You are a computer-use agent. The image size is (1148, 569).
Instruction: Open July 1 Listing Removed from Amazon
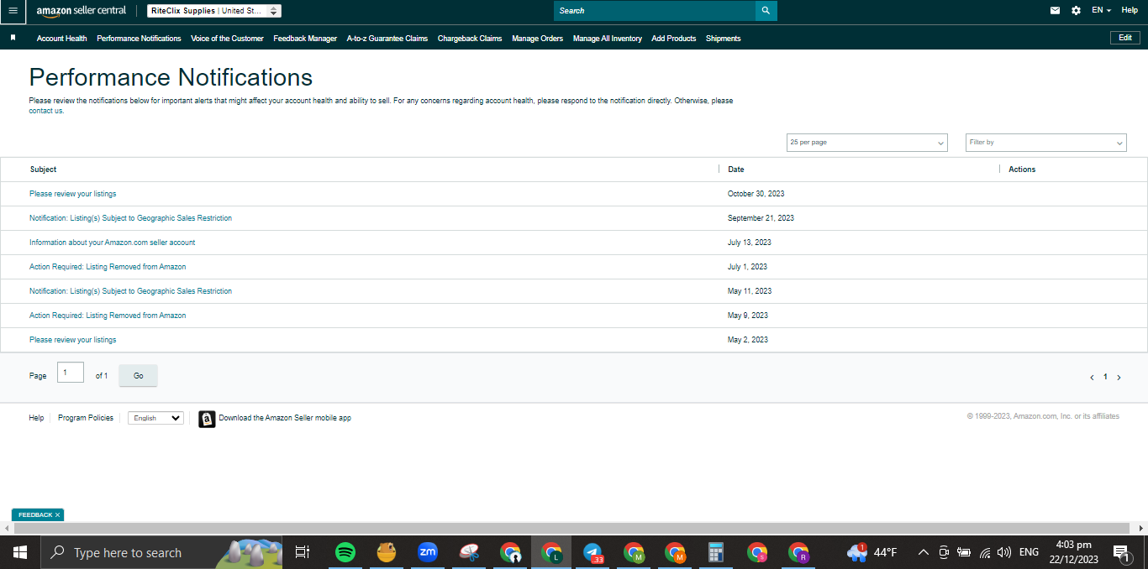point(108,267)
